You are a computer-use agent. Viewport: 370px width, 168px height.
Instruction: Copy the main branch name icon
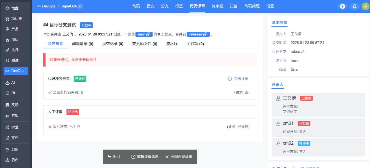[148, 34]
